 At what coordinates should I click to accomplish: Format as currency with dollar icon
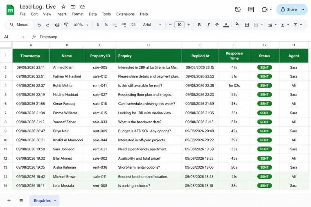pyautogui.click(x=98, y=25)
